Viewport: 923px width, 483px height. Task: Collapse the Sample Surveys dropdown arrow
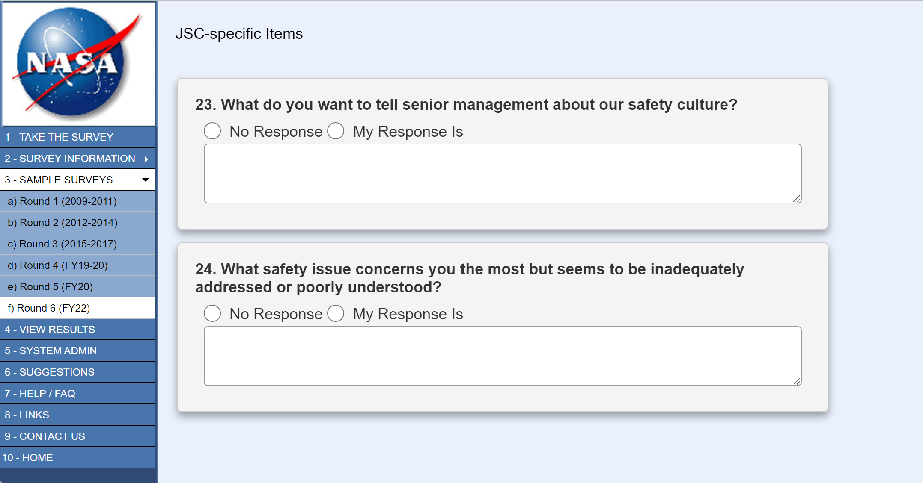point(146,180)
